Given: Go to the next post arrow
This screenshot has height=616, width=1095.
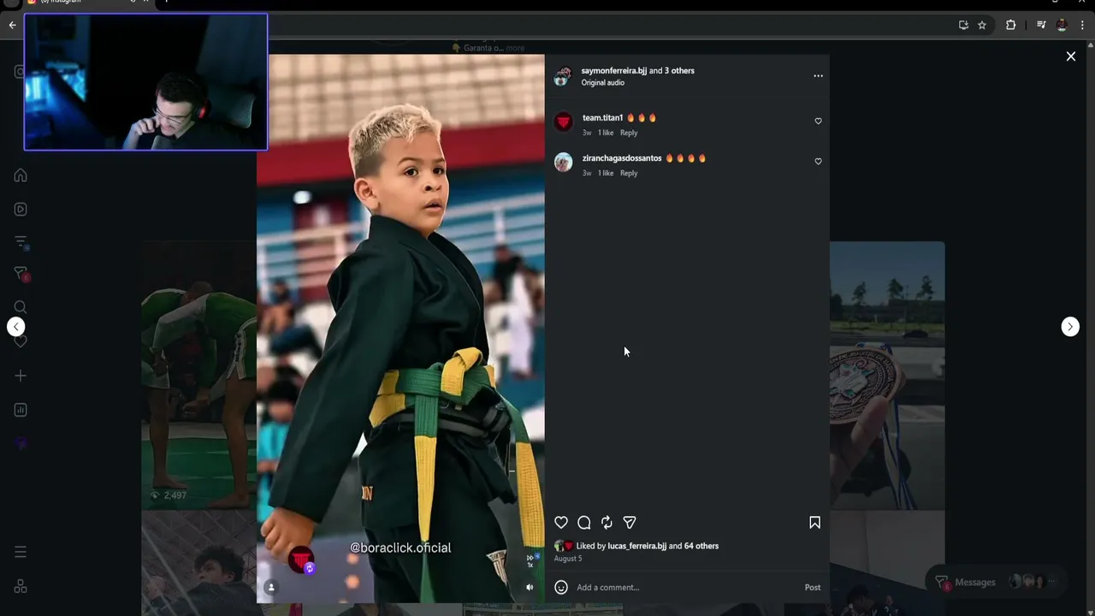Looking at the screenshot, I should pyautogui.click(x=1070, y=327).
